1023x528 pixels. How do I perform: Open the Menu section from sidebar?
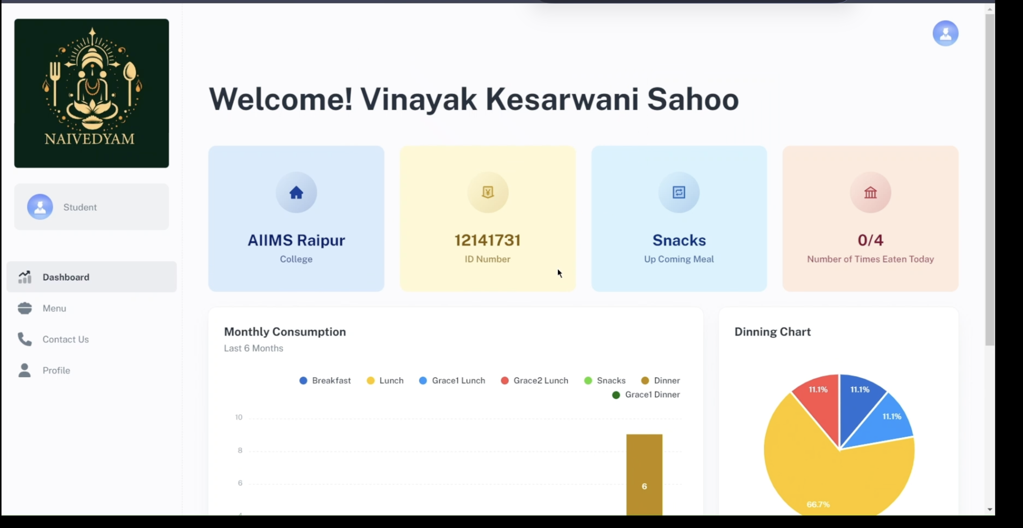click(54, 308)
